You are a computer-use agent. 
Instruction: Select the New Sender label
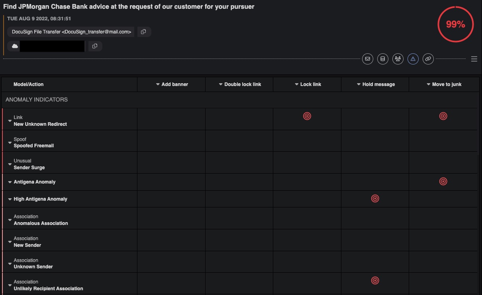(x=27, y=245)
